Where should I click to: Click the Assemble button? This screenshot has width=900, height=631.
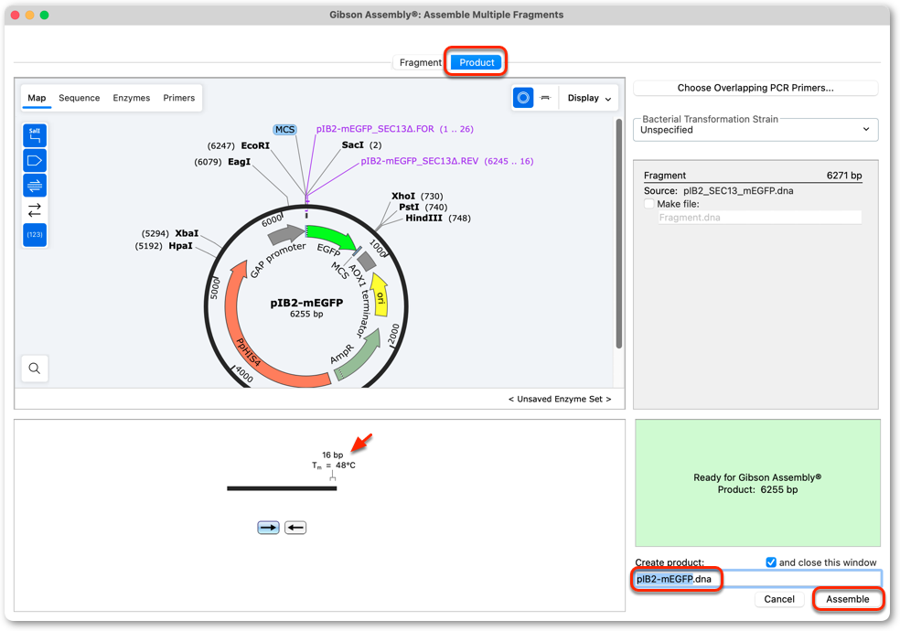tap(848, 599)
